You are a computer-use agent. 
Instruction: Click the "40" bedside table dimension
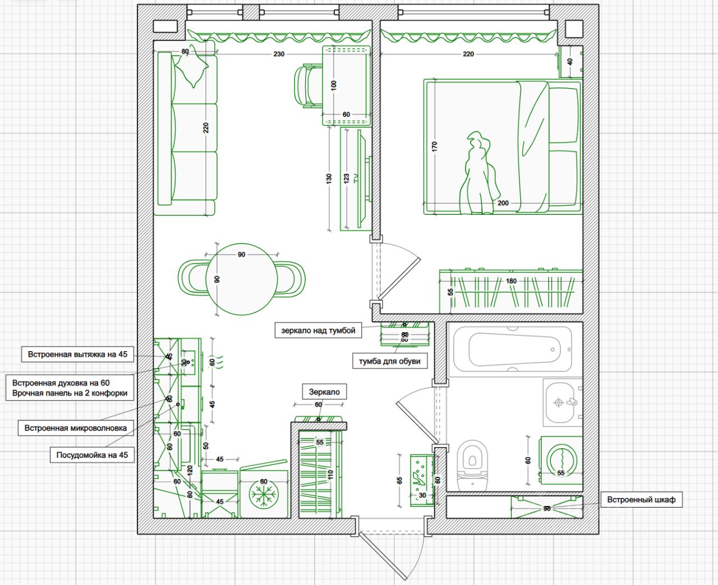[570, 62]
